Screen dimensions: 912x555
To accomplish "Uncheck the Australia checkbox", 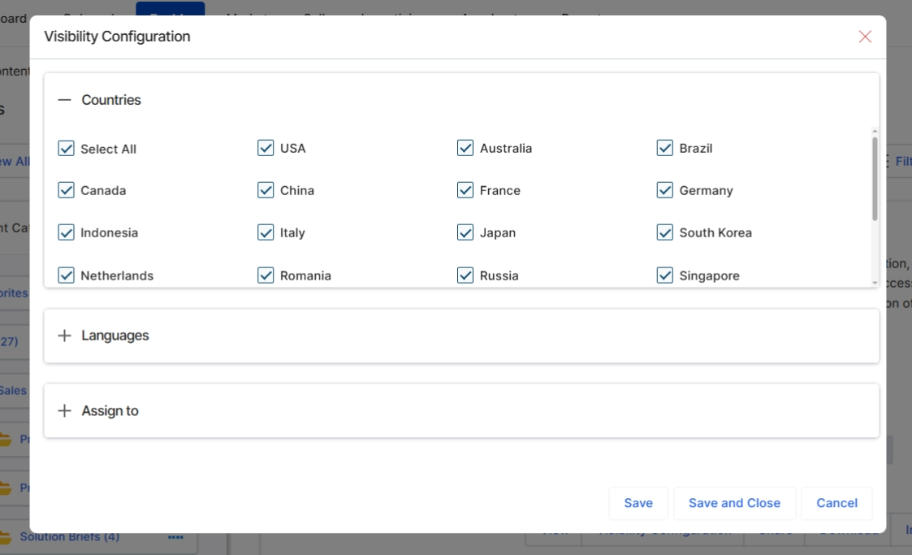I will tap(465, 148).
